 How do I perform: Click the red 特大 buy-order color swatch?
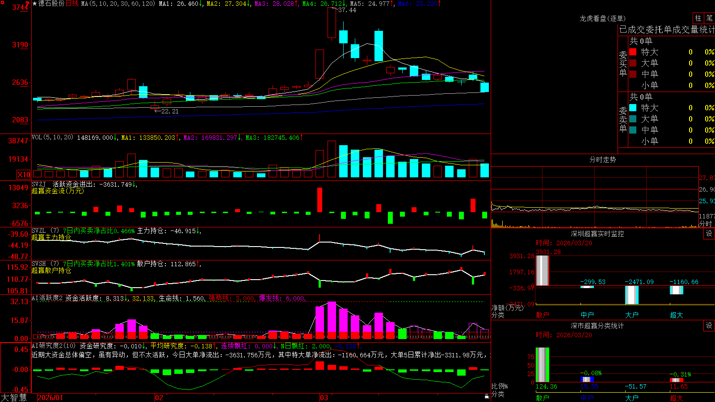tap(633, 52)
